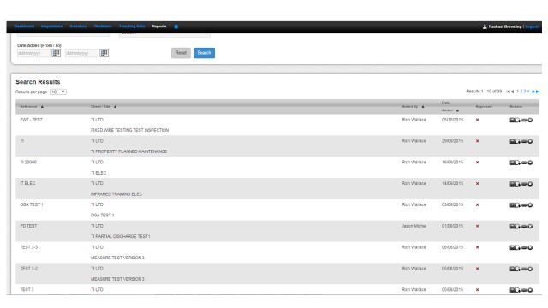Go to the Inspections section
Image resolution: width=548 pixels, height=308 pixels.
point(51,27)
